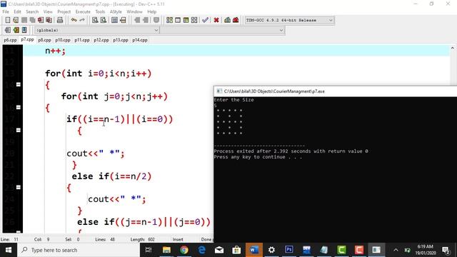The height and width of the screenshot is (257, 457).
Task: Click the Compile toolbar icon
Action: [169, 20]
